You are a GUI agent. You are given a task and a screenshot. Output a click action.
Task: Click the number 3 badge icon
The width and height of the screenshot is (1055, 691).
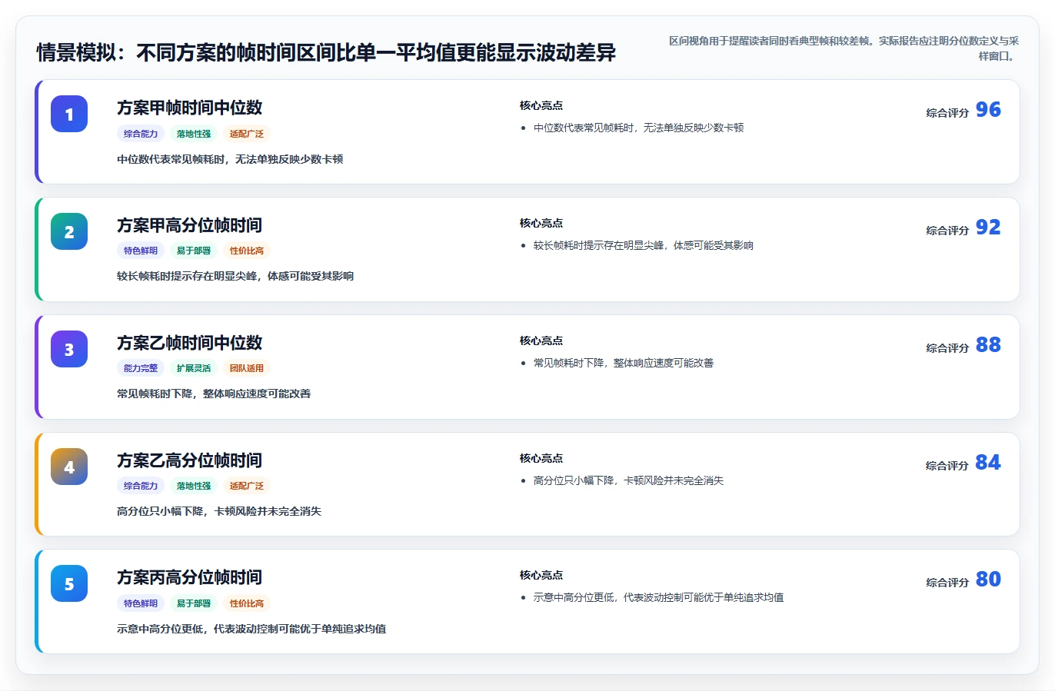click(x=69, y=349)
